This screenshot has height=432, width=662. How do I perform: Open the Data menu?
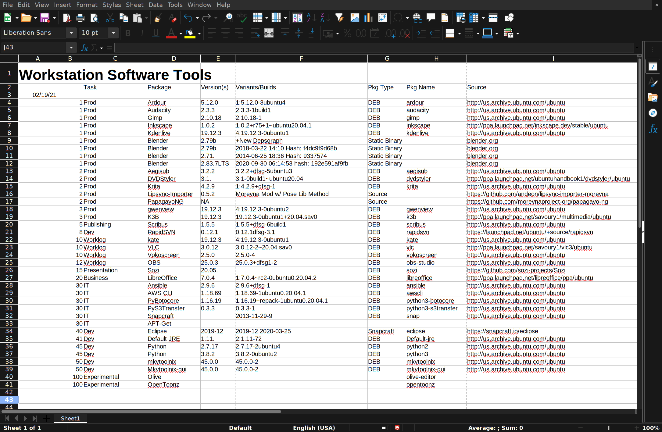[156, 5]
